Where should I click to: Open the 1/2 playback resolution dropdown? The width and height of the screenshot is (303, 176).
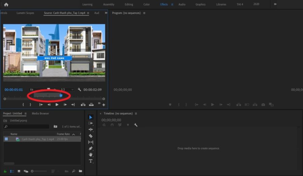[x=67, y=89]
